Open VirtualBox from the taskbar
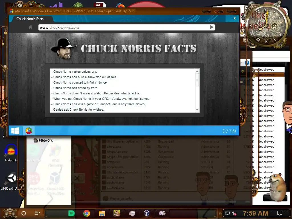 point(147,213)
